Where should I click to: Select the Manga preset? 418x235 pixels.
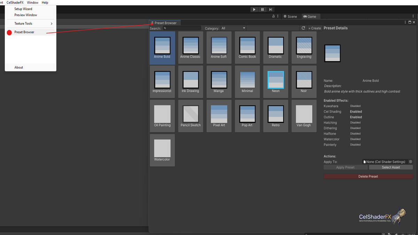[219, 82]
